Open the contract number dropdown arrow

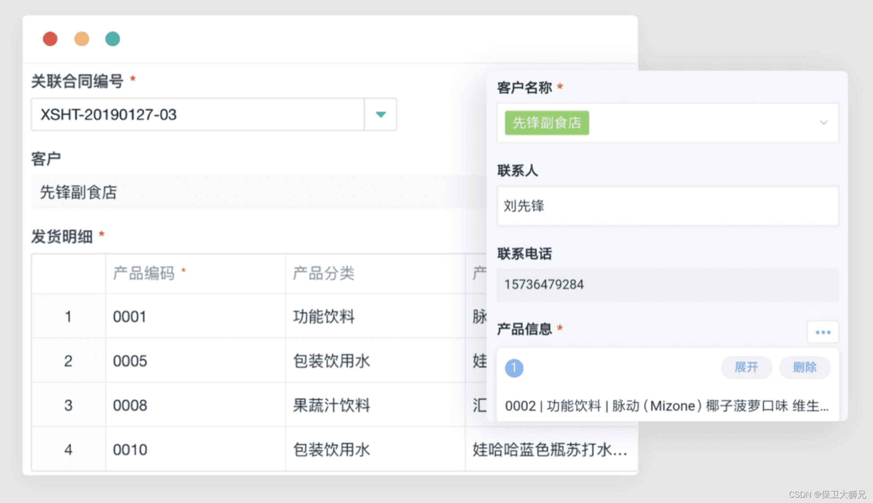tap(380, 115)
